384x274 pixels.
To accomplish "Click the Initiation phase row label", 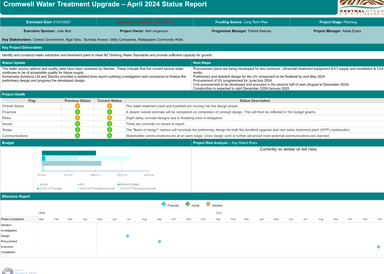I will [6, 225].
